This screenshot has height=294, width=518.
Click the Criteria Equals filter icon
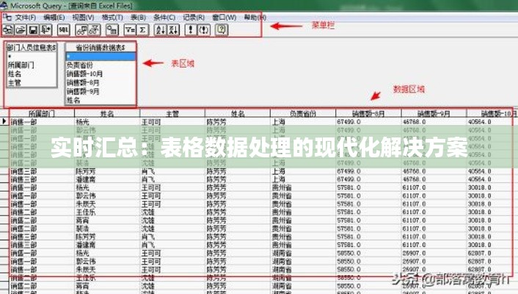(130, 30)
